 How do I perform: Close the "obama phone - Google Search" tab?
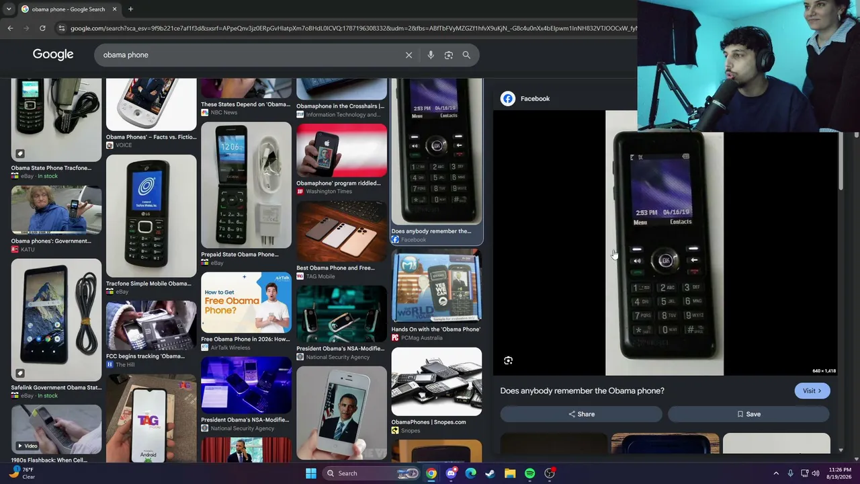(x=114, y=9)
